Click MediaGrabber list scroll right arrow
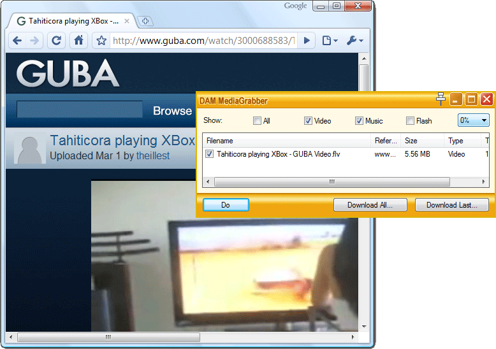496x349 pixels. click(483, 182)
